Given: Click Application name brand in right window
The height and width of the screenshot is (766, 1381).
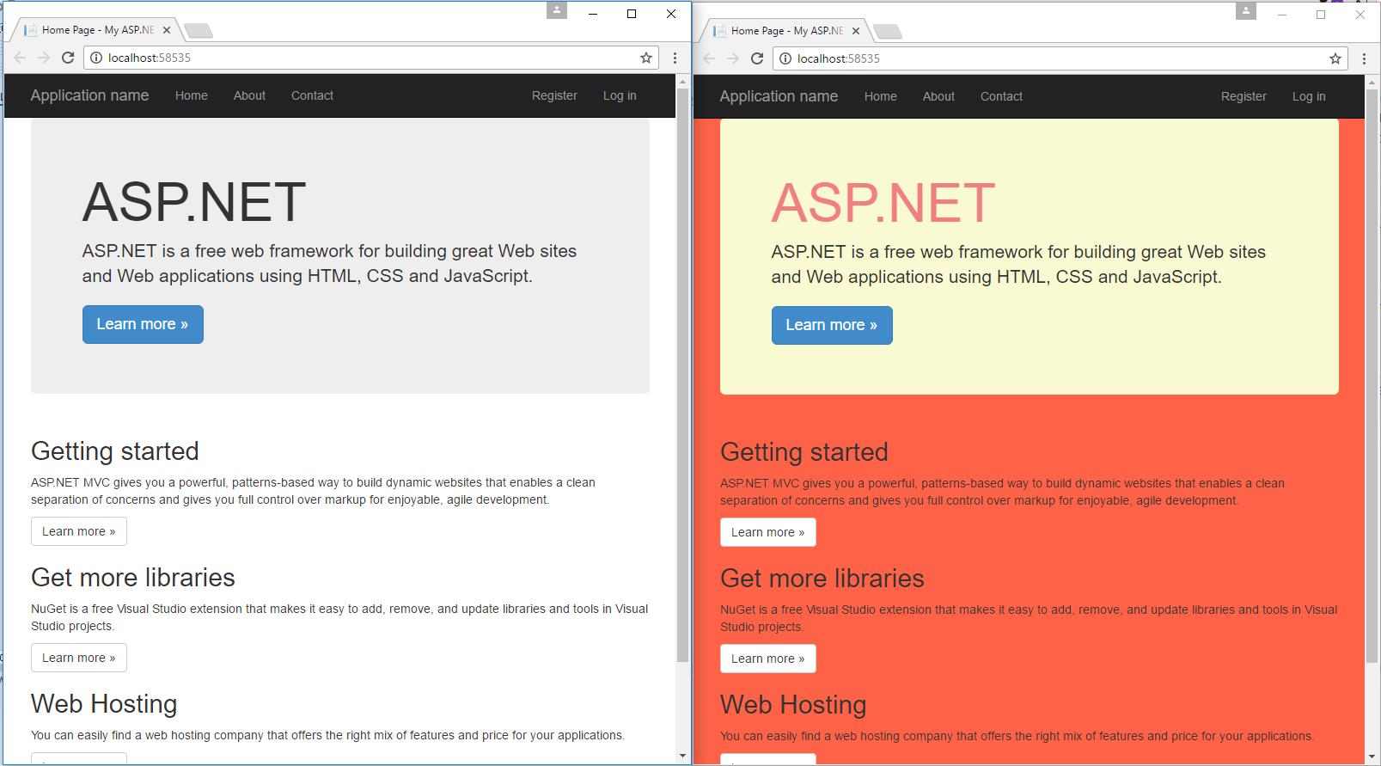Looking at the screenshot, I should point(779,96).
